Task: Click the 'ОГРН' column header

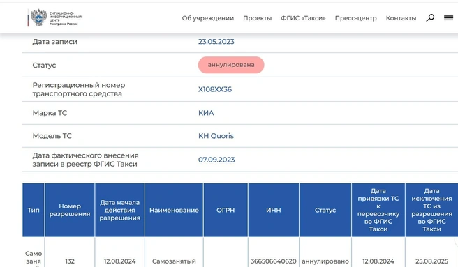Action: click(x=226, y=210)
